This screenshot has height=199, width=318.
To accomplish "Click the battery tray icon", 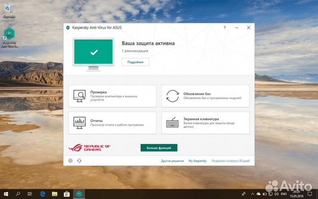I will 265,194.
